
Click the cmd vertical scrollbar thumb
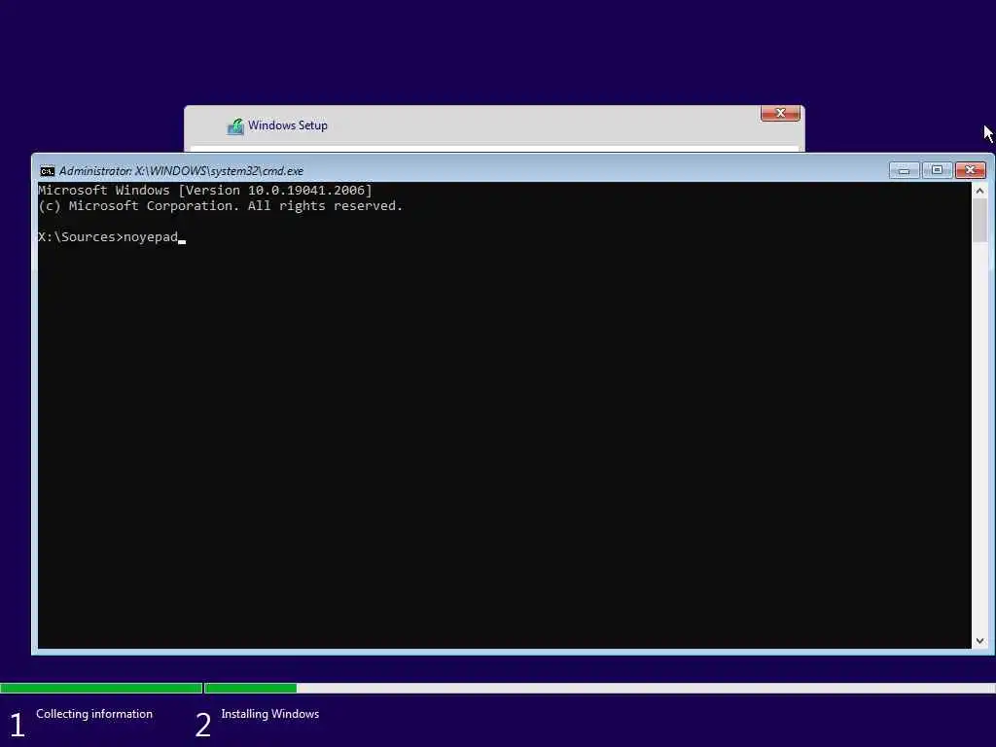pyautogui.click(x=979, y=221)
